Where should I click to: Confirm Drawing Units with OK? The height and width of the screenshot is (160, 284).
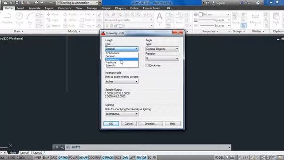[x=111, y=124]
